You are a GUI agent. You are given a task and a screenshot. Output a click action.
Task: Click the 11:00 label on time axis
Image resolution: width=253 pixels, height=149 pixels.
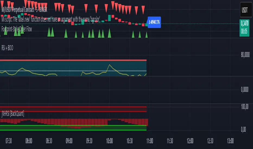pyautogui.click(x=150, y=141)
